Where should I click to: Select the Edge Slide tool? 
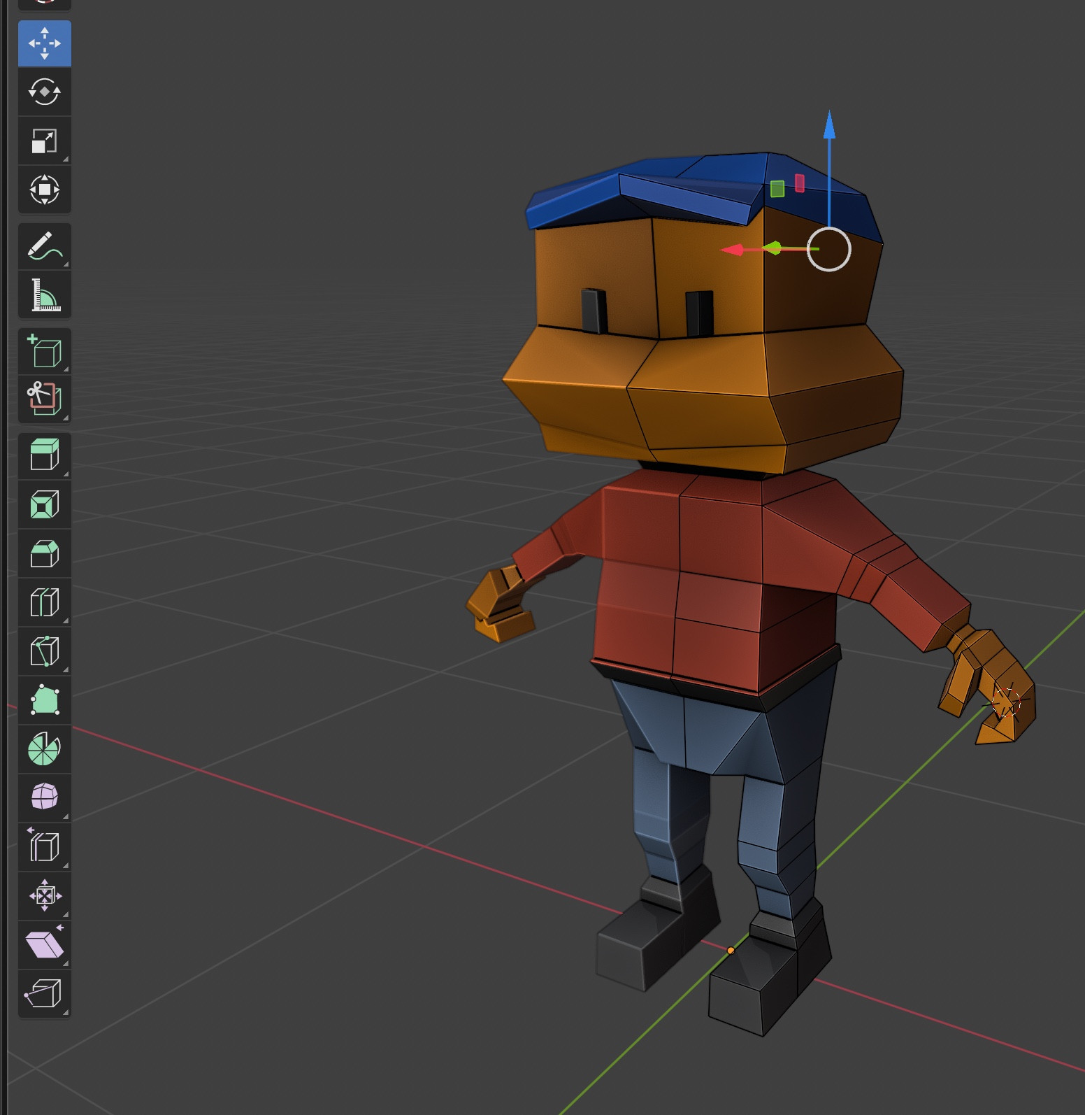[x=45, y=847]
